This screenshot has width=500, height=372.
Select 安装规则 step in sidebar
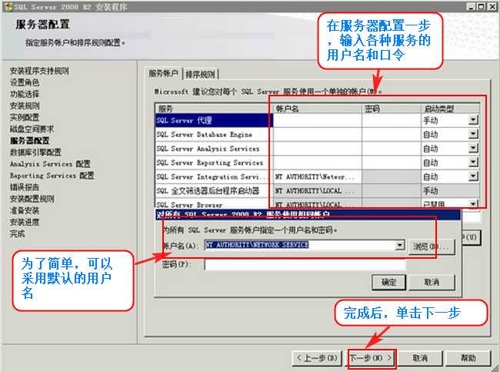pos(25,106)
